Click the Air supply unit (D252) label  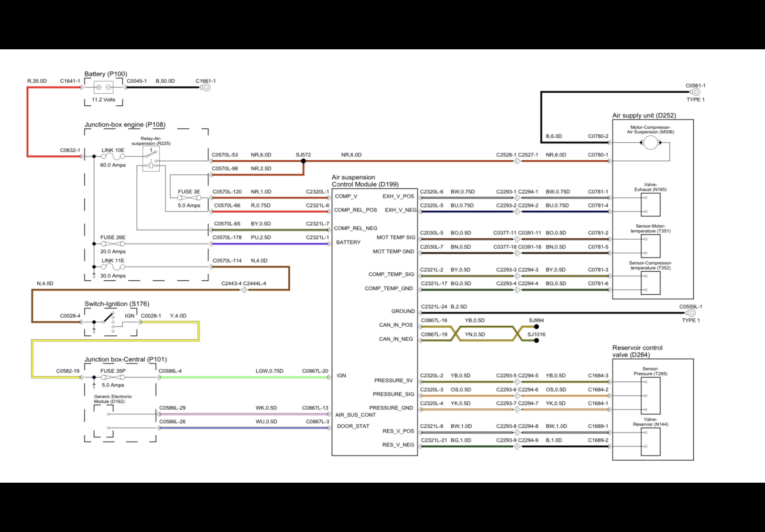tap(644, 115)
